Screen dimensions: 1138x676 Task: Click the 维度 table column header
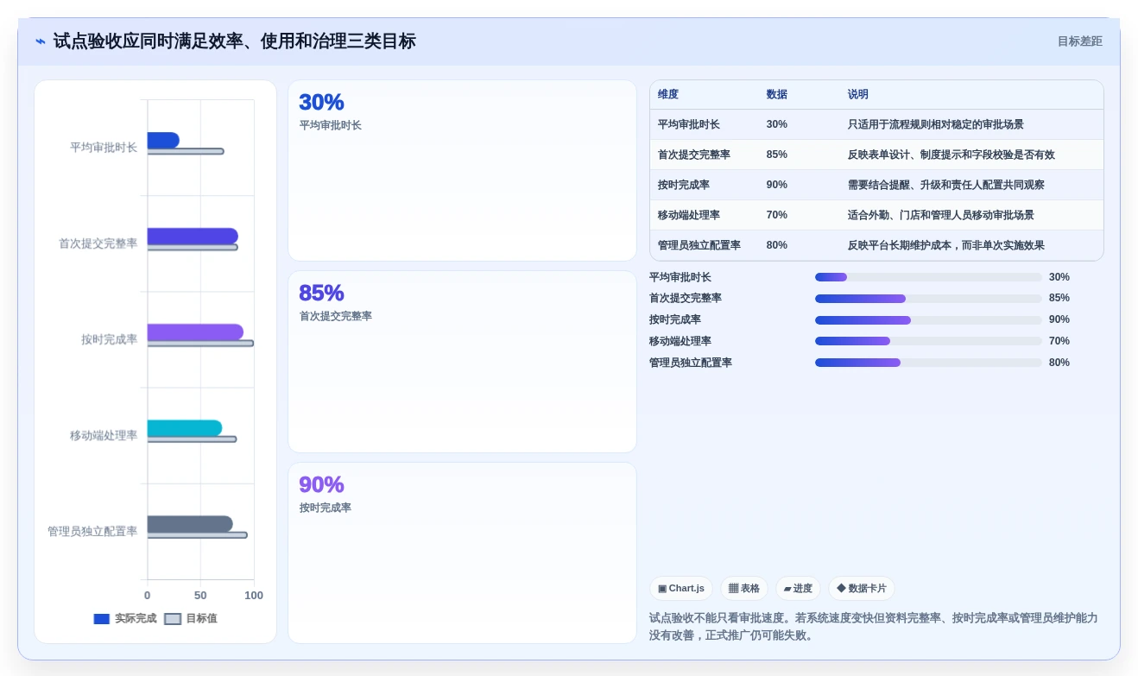[x=668, y=94]
